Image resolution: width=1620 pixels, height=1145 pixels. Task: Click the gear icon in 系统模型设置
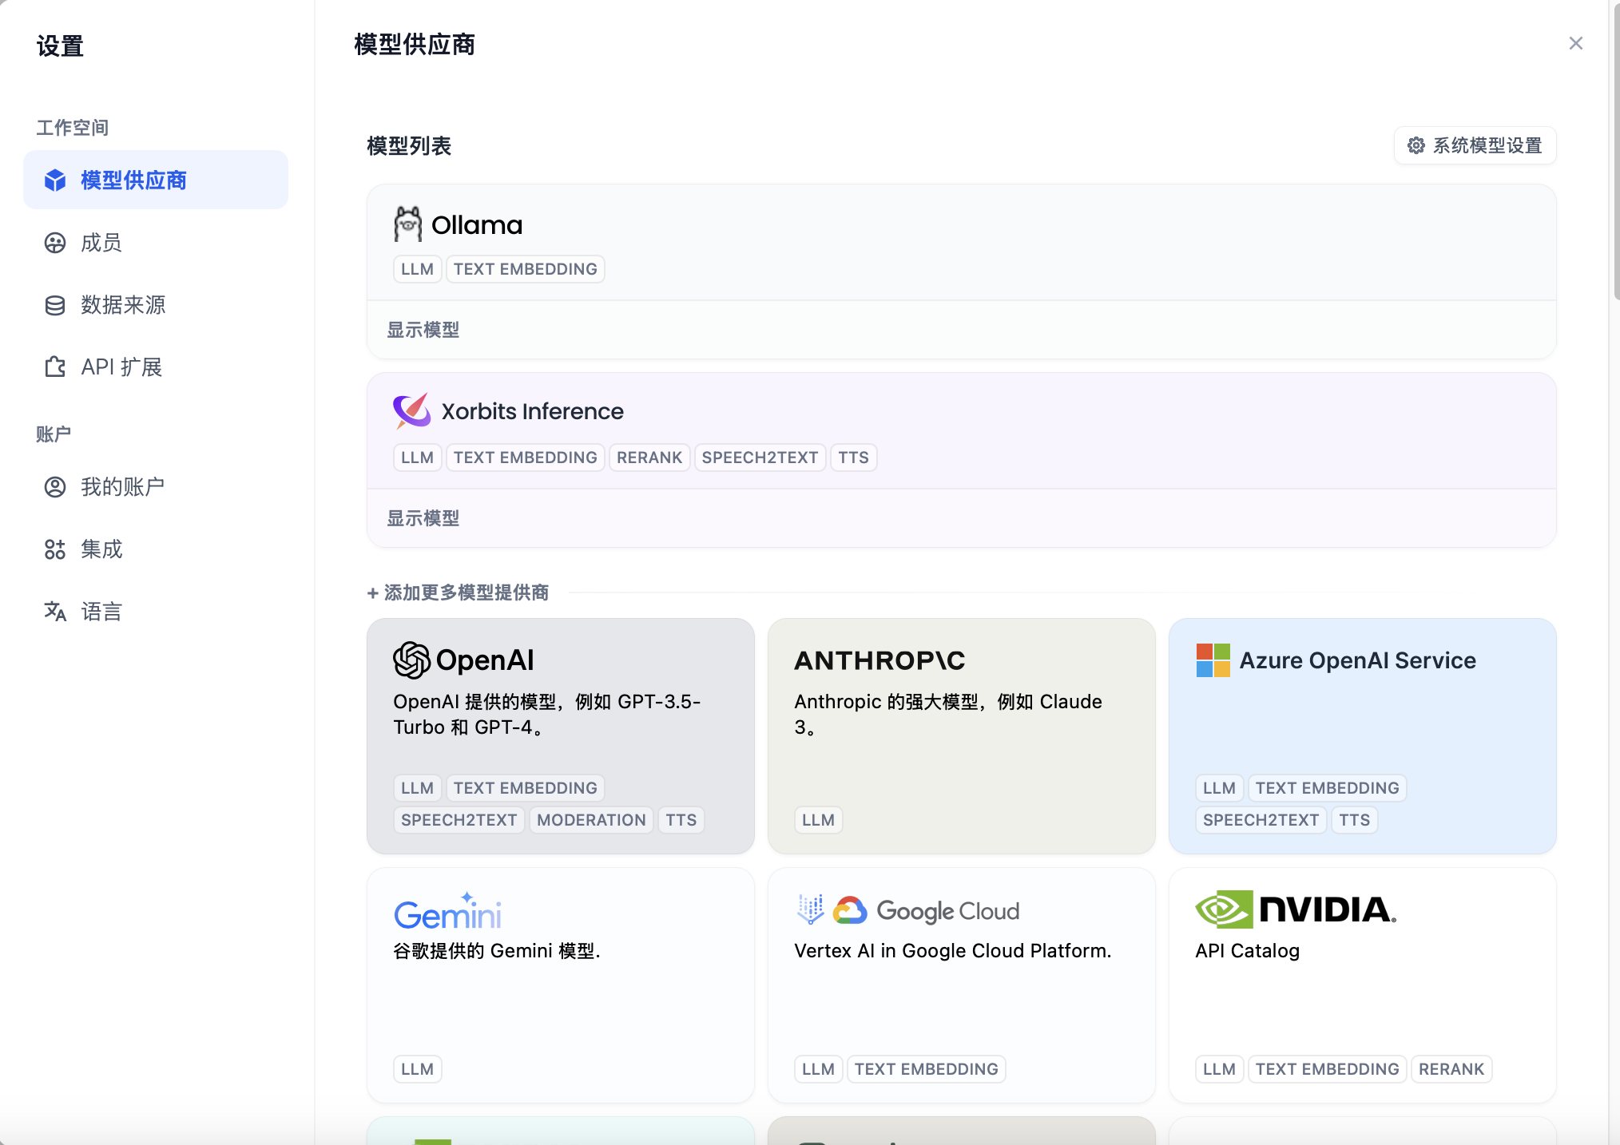coord(1416,145)
